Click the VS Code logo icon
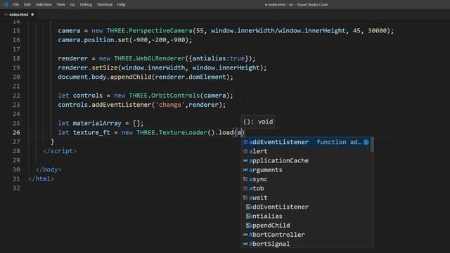The height and width of the screenshot is (253, 450). click(x=6, y=5)
